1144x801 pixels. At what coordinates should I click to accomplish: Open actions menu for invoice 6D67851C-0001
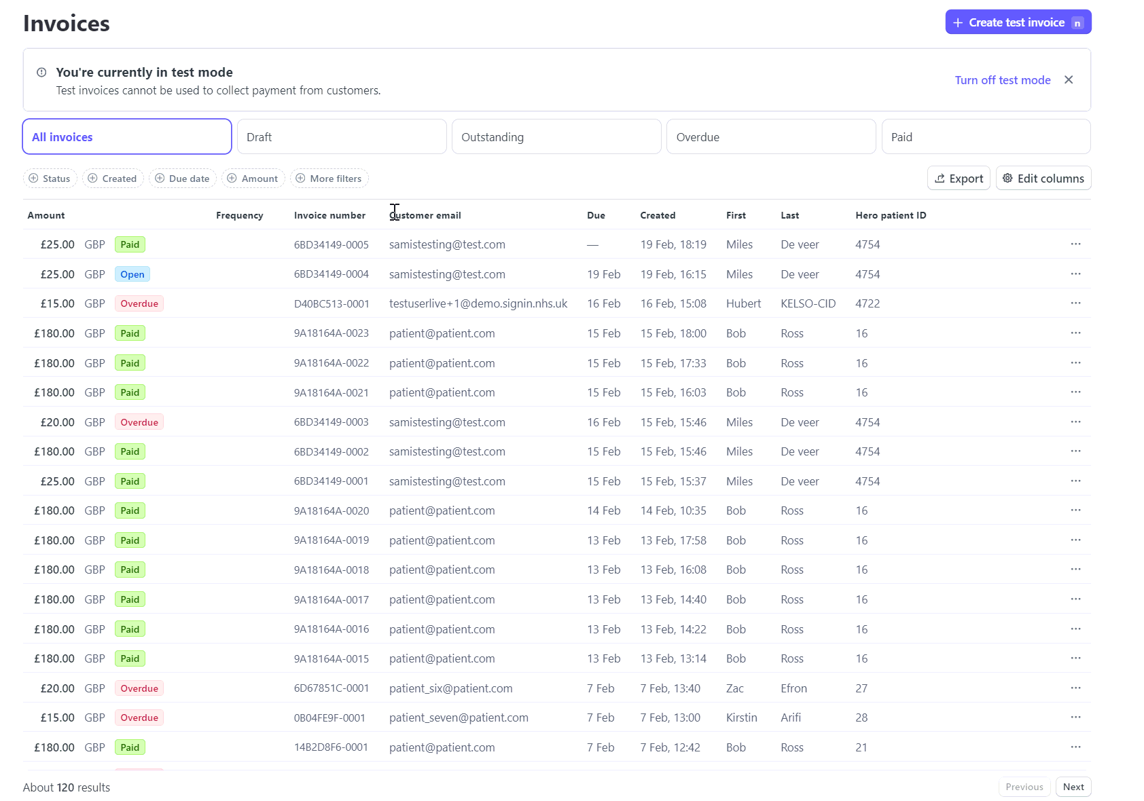[1075, 688]
